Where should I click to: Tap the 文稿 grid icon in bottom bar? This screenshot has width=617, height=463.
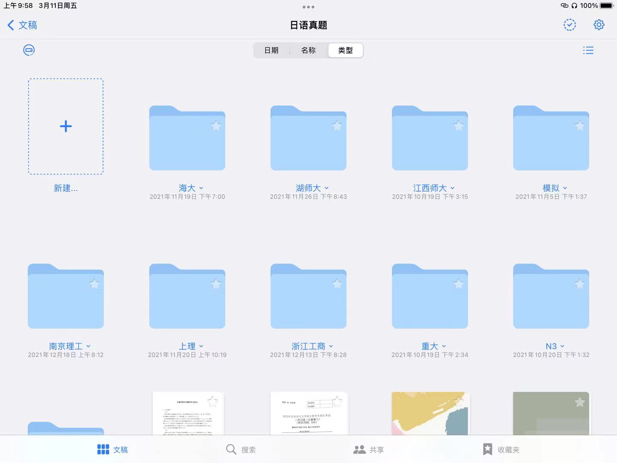point(103,449)
